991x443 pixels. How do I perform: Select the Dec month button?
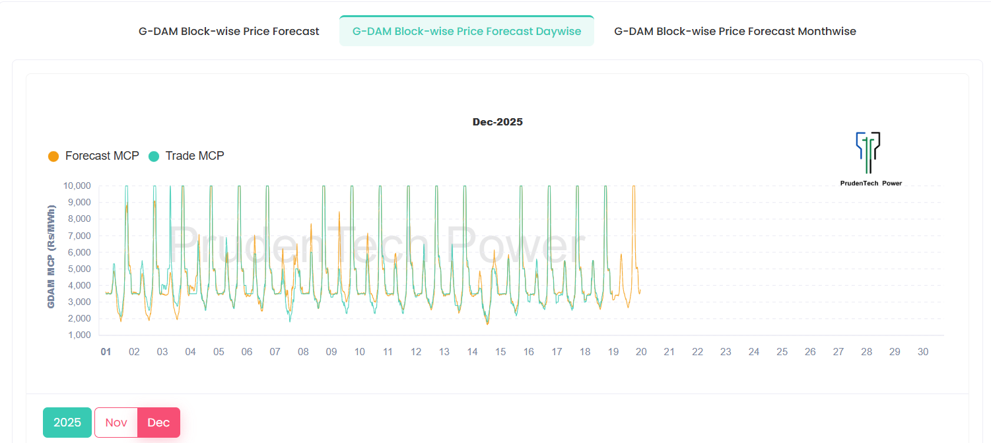158,422
